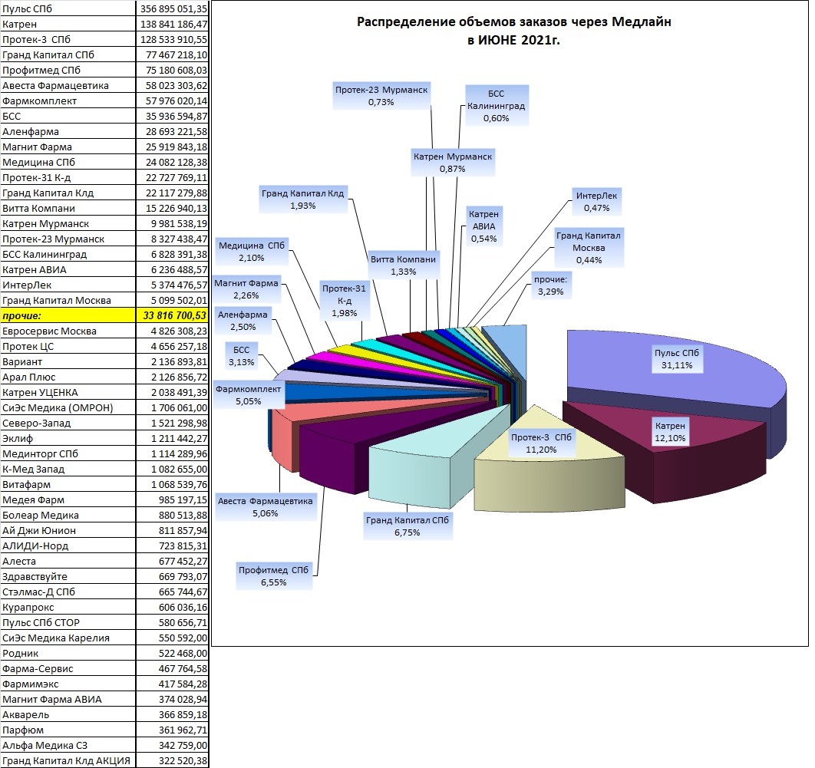Screen dimensions: 815x768
Task: Click the Гранд Капитал СПб 6,75% label
Action: click(407, 526)
